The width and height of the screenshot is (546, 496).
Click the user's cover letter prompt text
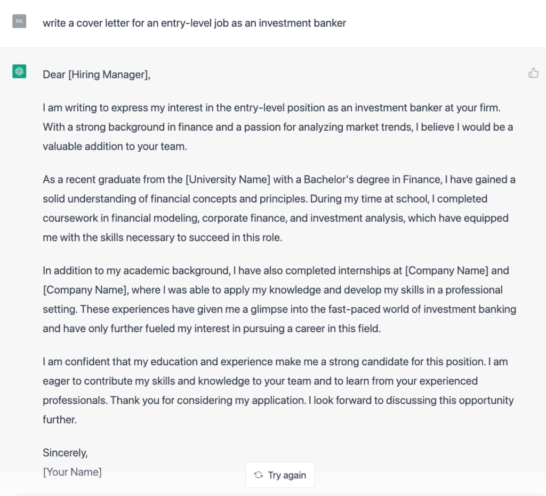(x=195, y=23)
